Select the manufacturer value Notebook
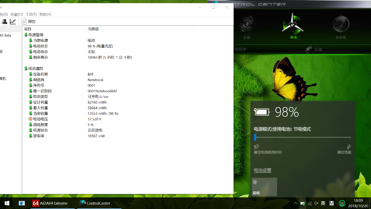Screen dimensions: 371x209 tap(96, 80)
